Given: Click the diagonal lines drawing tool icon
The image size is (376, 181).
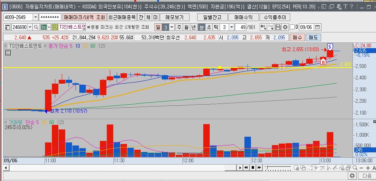Looking at the screenshot, I should (x=335, y=168).
